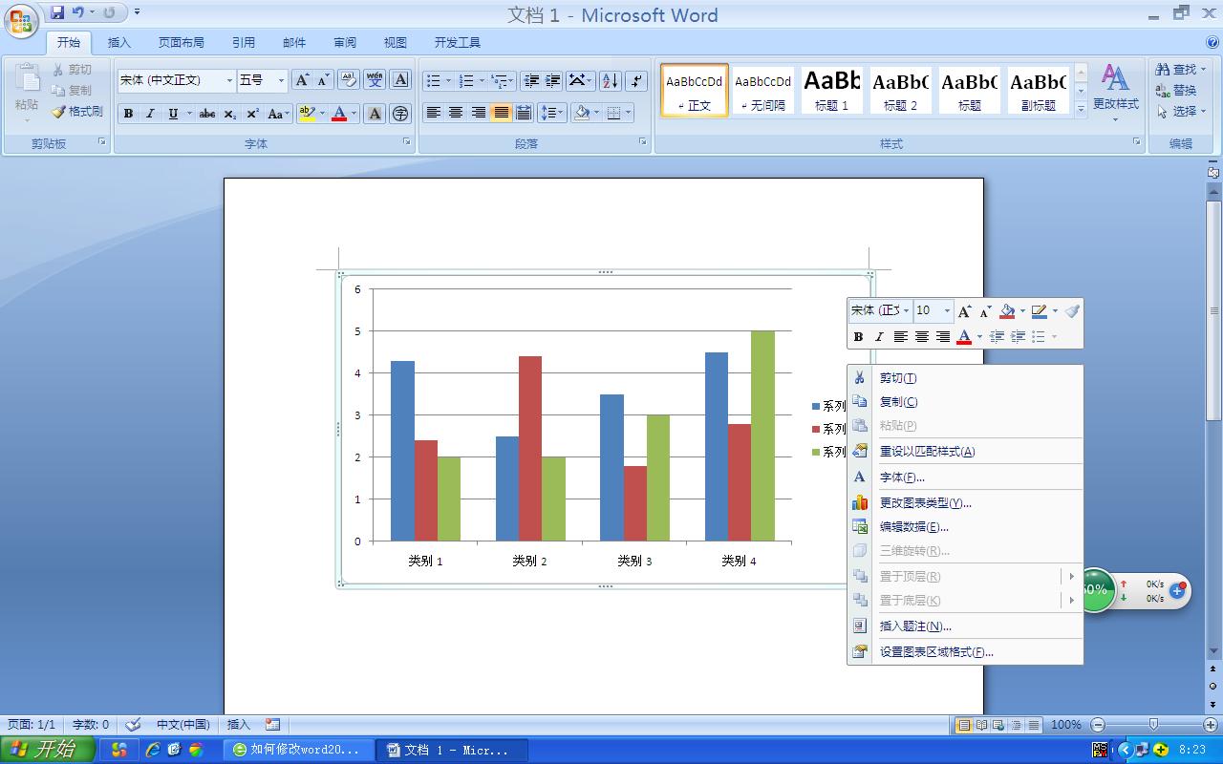1223x764 pixels.
Task: Open the Format Painter tool
Action: point(80,111)
